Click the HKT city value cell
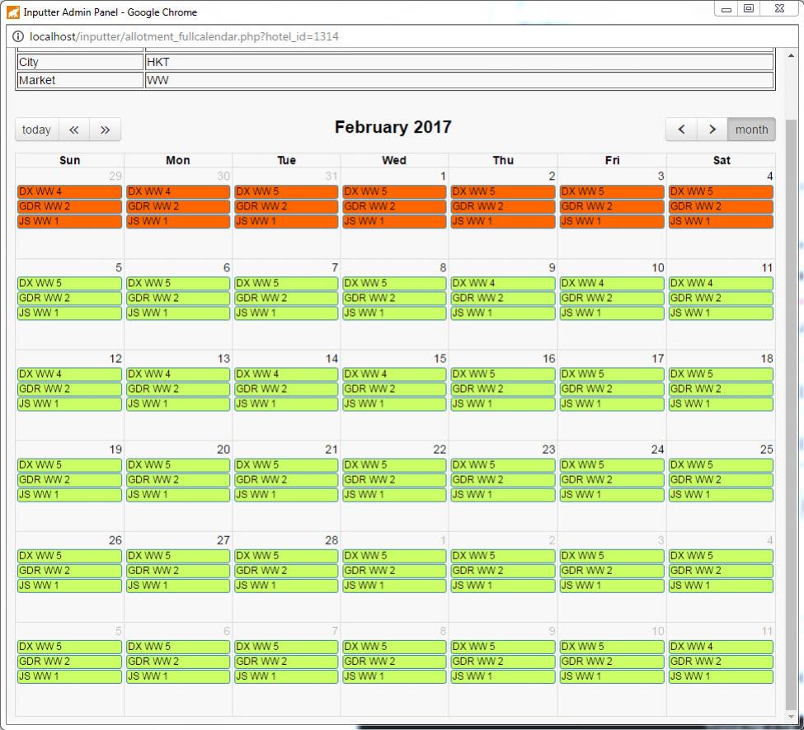Screen dimensions: 804x730 click(x=459, y=62)
